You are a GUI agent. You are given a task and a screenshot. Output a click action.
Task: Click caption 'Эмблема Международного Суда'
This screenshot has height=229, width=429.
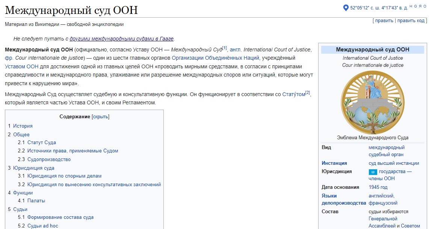point(372,137)
